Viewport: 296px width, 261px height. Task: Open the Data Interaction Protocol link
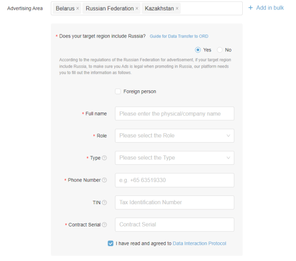(199, 243)
